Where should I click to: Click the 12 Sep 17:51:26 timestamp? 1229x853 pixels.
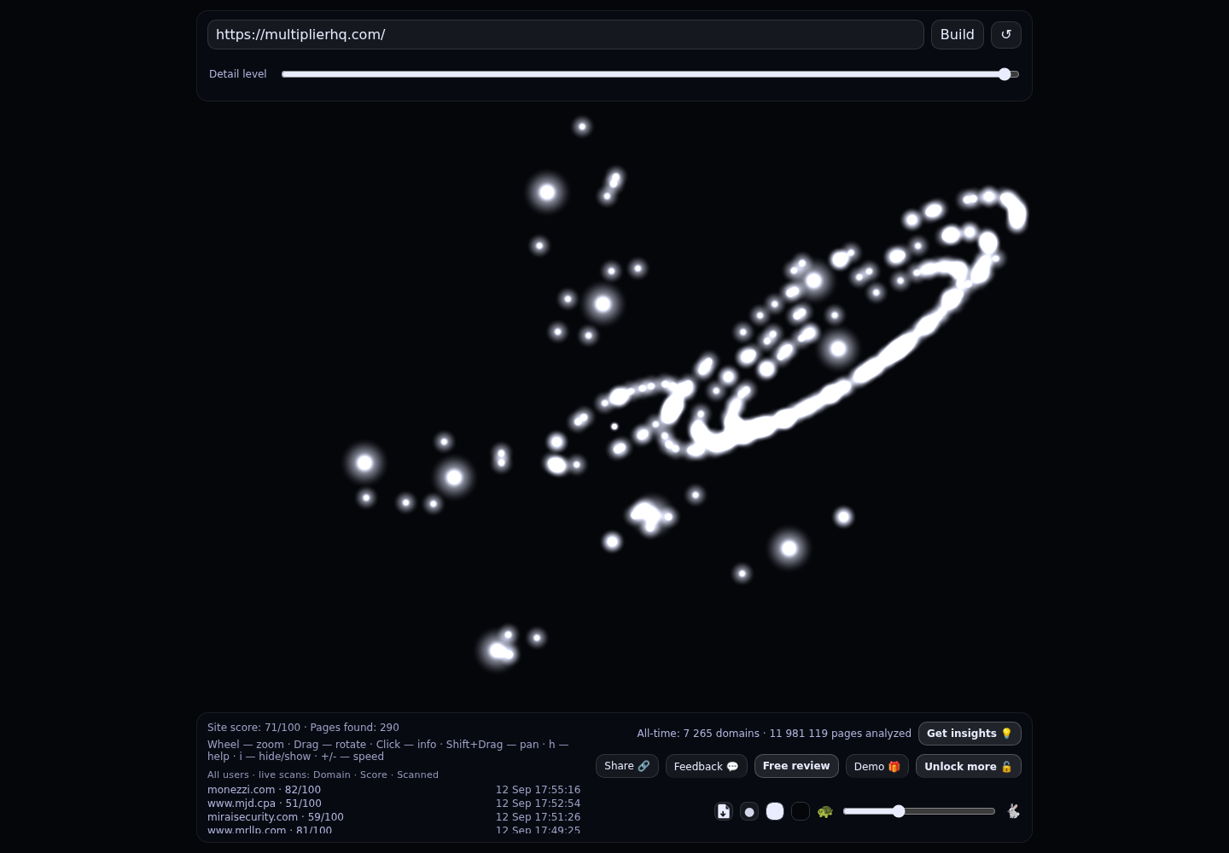point(538,817)
